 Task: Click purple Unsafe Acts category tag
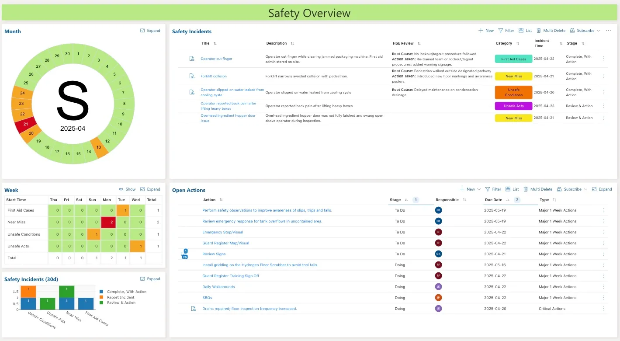(x=513, y=106)
